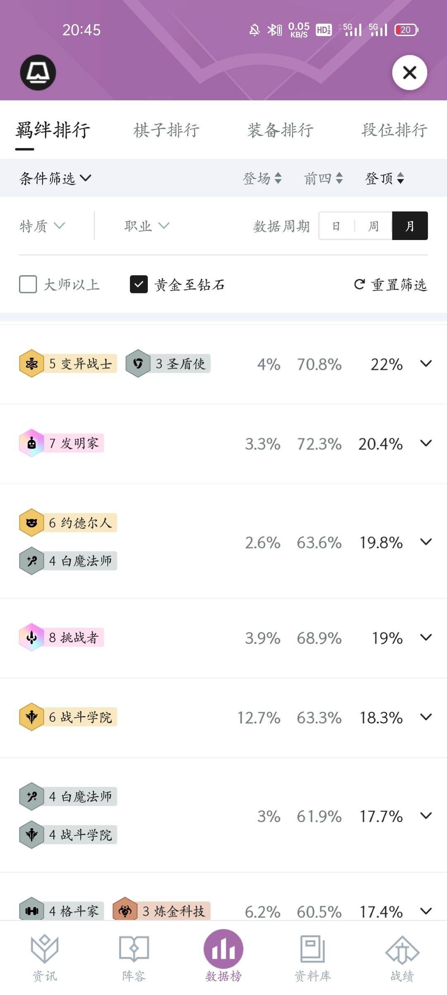Open the 阵容 lineup icon in bottom bar
The width and height of the screenshot is (447, 995).
pyautogui.click(x=134, y=949)
